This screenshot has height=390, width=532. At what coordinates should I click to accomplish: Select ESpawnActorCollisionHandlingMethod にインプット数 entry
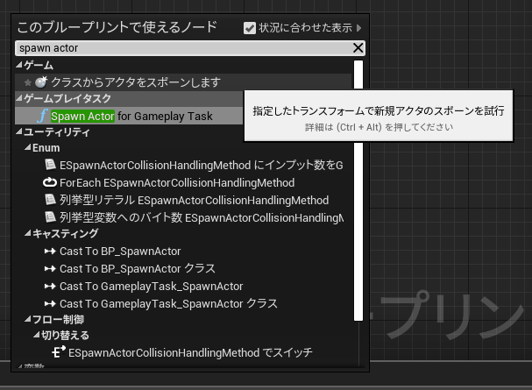click(x=201, y=165)
